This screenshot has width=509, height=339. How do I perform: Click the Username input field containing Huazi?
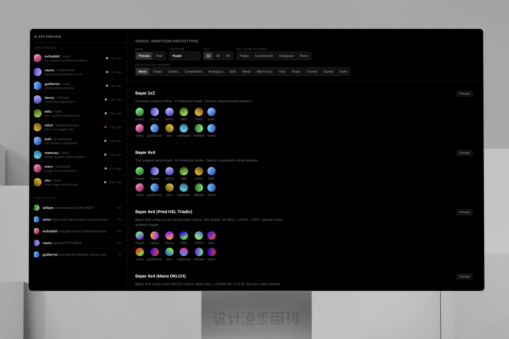pos(185,56)
